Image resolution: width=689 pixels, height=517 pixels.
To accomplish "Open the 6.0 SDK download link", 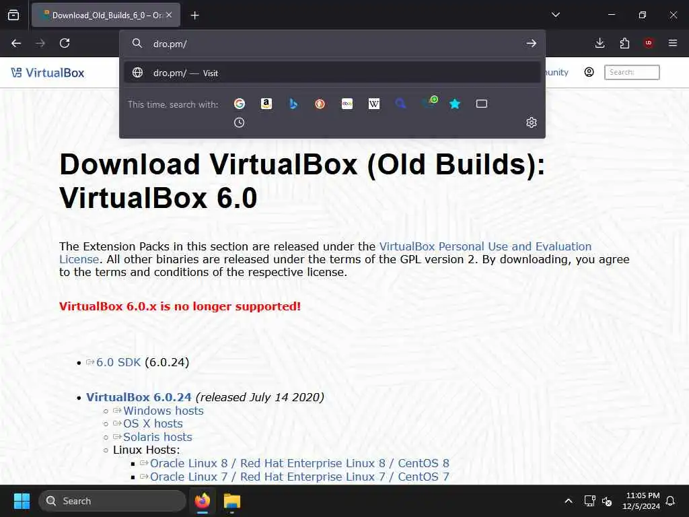I will coord(118,362).
